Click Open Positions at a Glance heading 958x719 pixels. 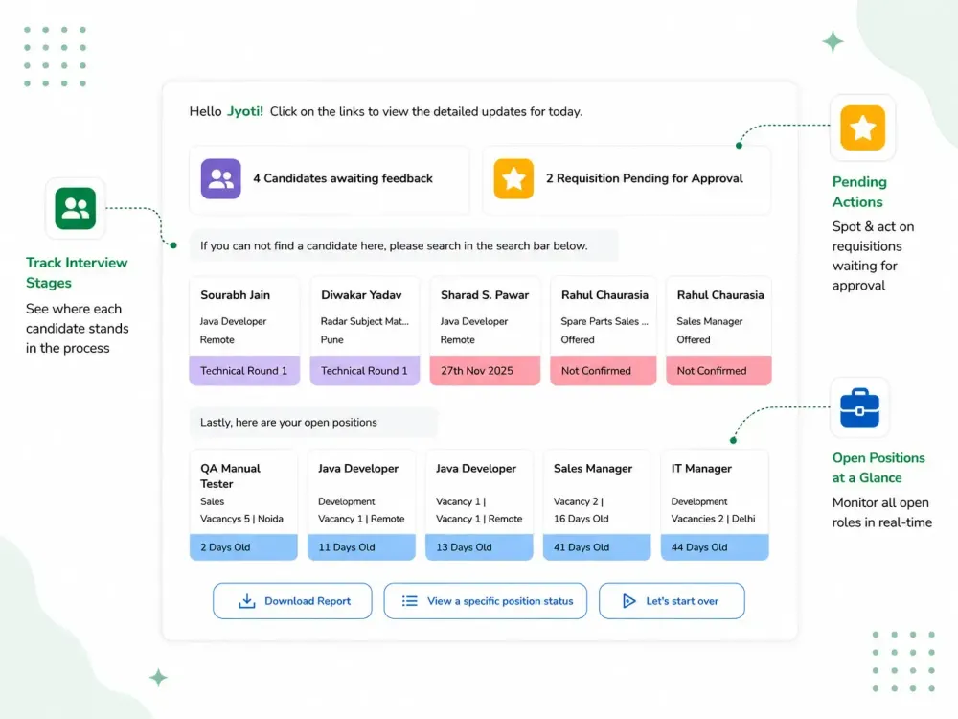click(878, 468)
